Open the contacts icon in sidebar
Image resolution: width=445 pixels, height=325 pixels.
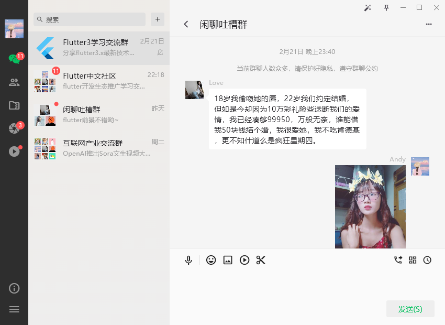[14, 82]
